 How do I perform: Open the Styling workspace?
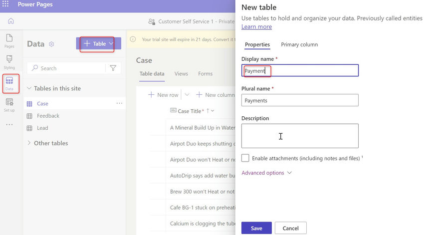click(x=9, y=62)
